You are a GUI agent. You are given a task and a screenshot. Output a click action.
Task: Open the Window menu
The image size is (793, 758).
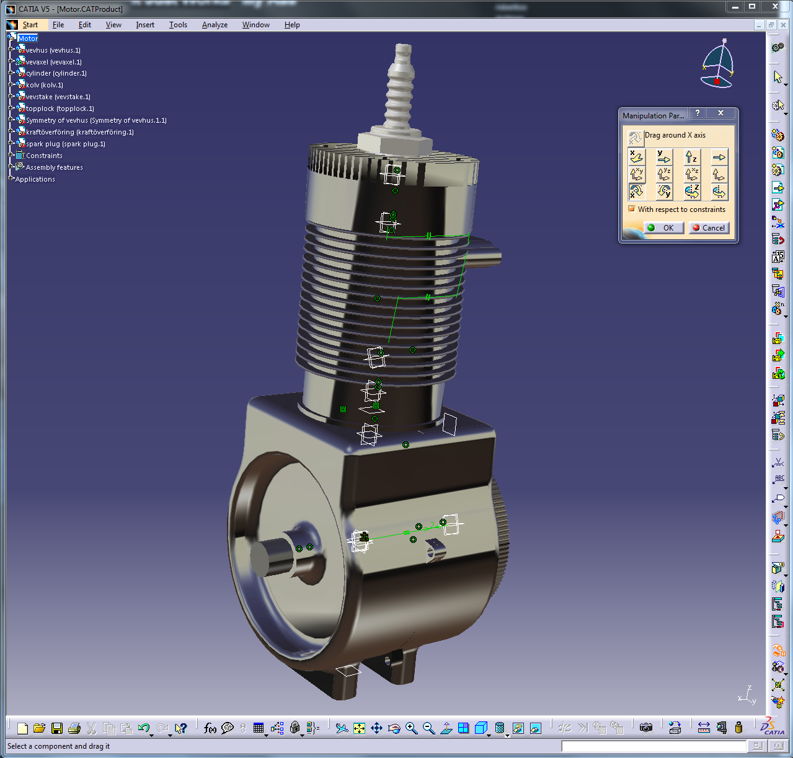coord(255,25)
